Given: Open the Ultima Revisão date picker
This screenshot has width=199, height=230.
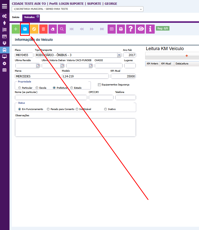Looking at the screenshot, I should coord(38,66).
